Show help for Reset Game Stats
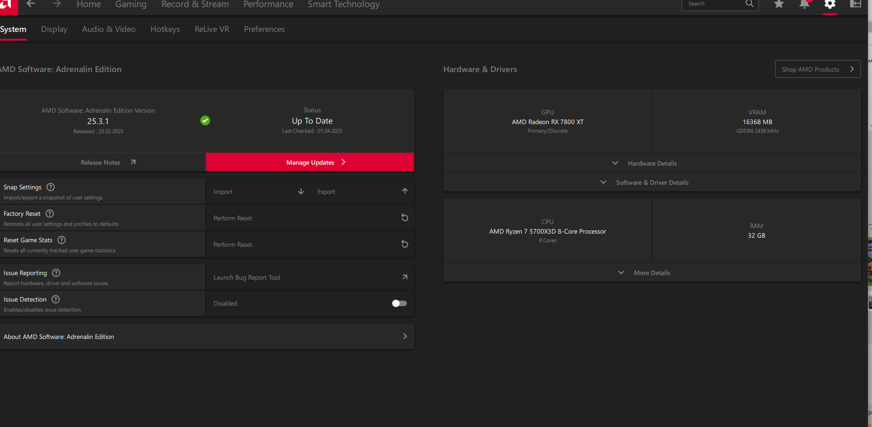872x427 pixels. [62, 240]
